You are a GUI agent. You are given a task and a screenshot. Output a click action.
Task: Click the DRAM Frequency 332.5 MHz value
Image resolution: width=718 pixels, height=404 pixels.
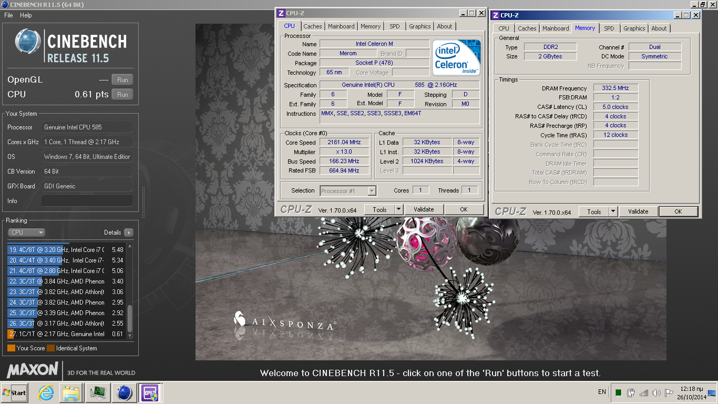pos(616,88)
